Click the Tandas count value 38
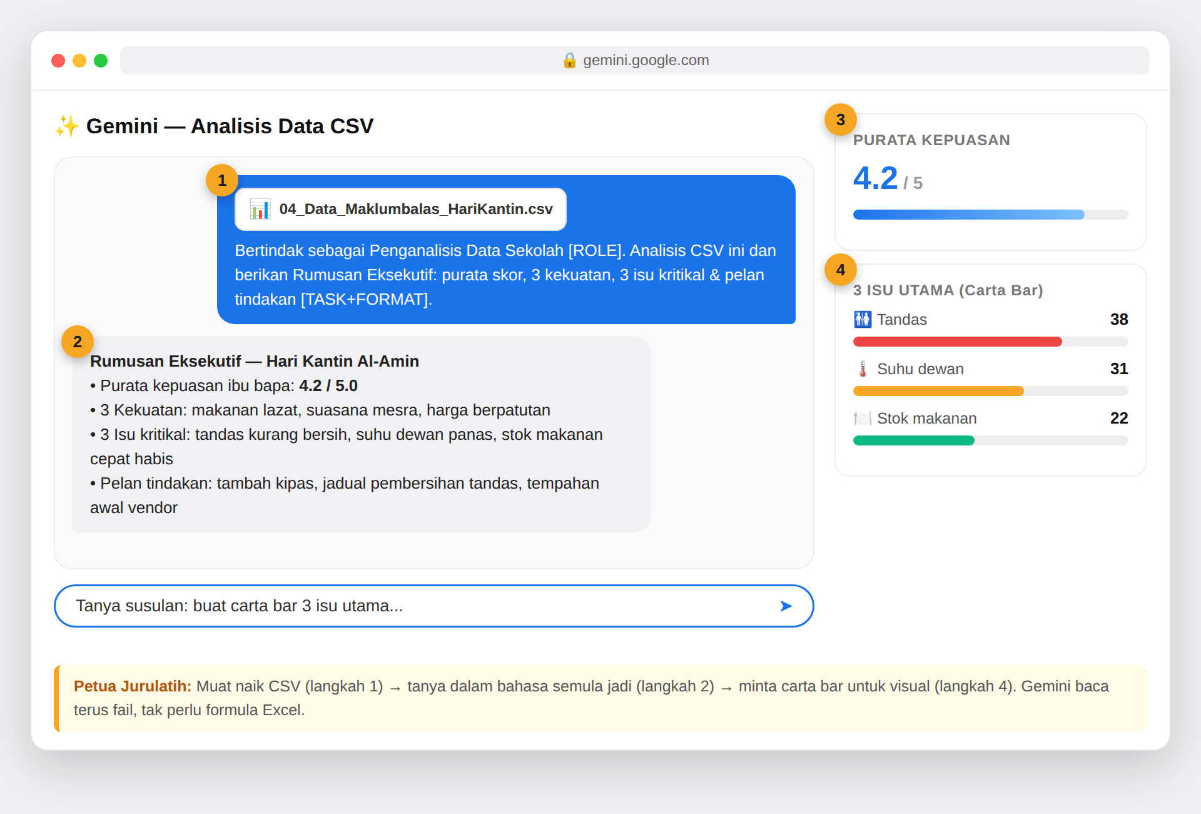This screenshot has height=814, width=1201. tap(1118, 319)
